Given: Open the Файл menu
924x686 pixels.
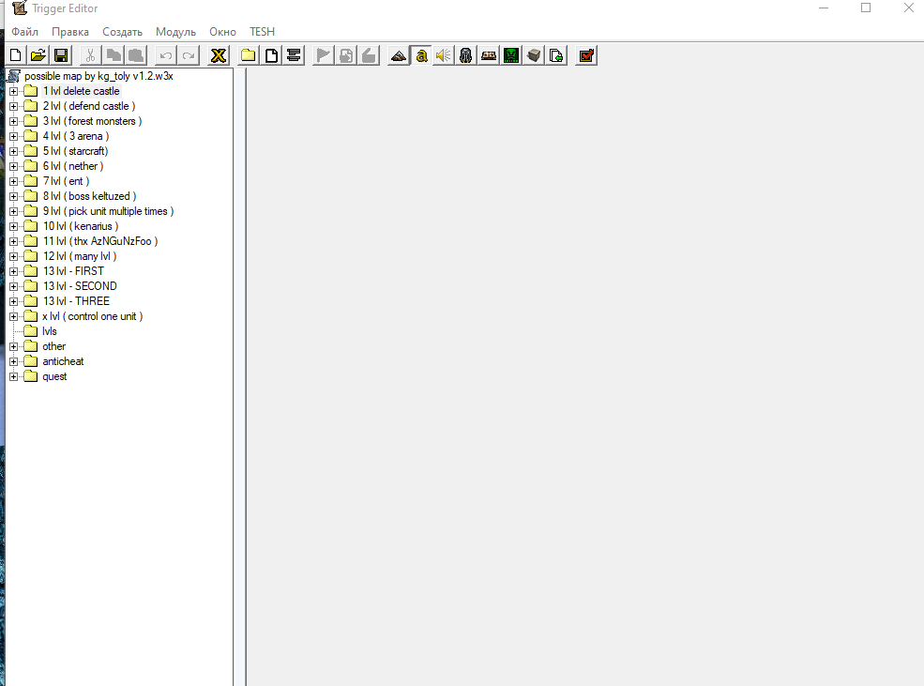Looking at the screenshot, I should 24,32.
